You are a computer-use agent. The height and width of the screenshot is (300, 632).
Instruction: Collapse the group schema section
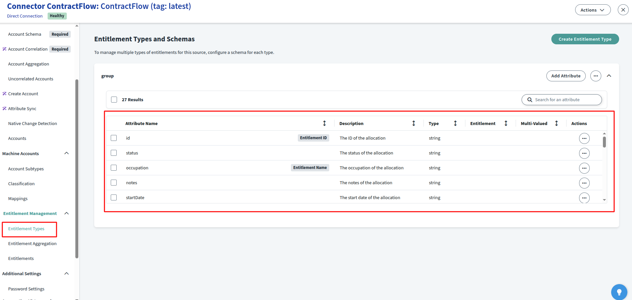(609, 76)
